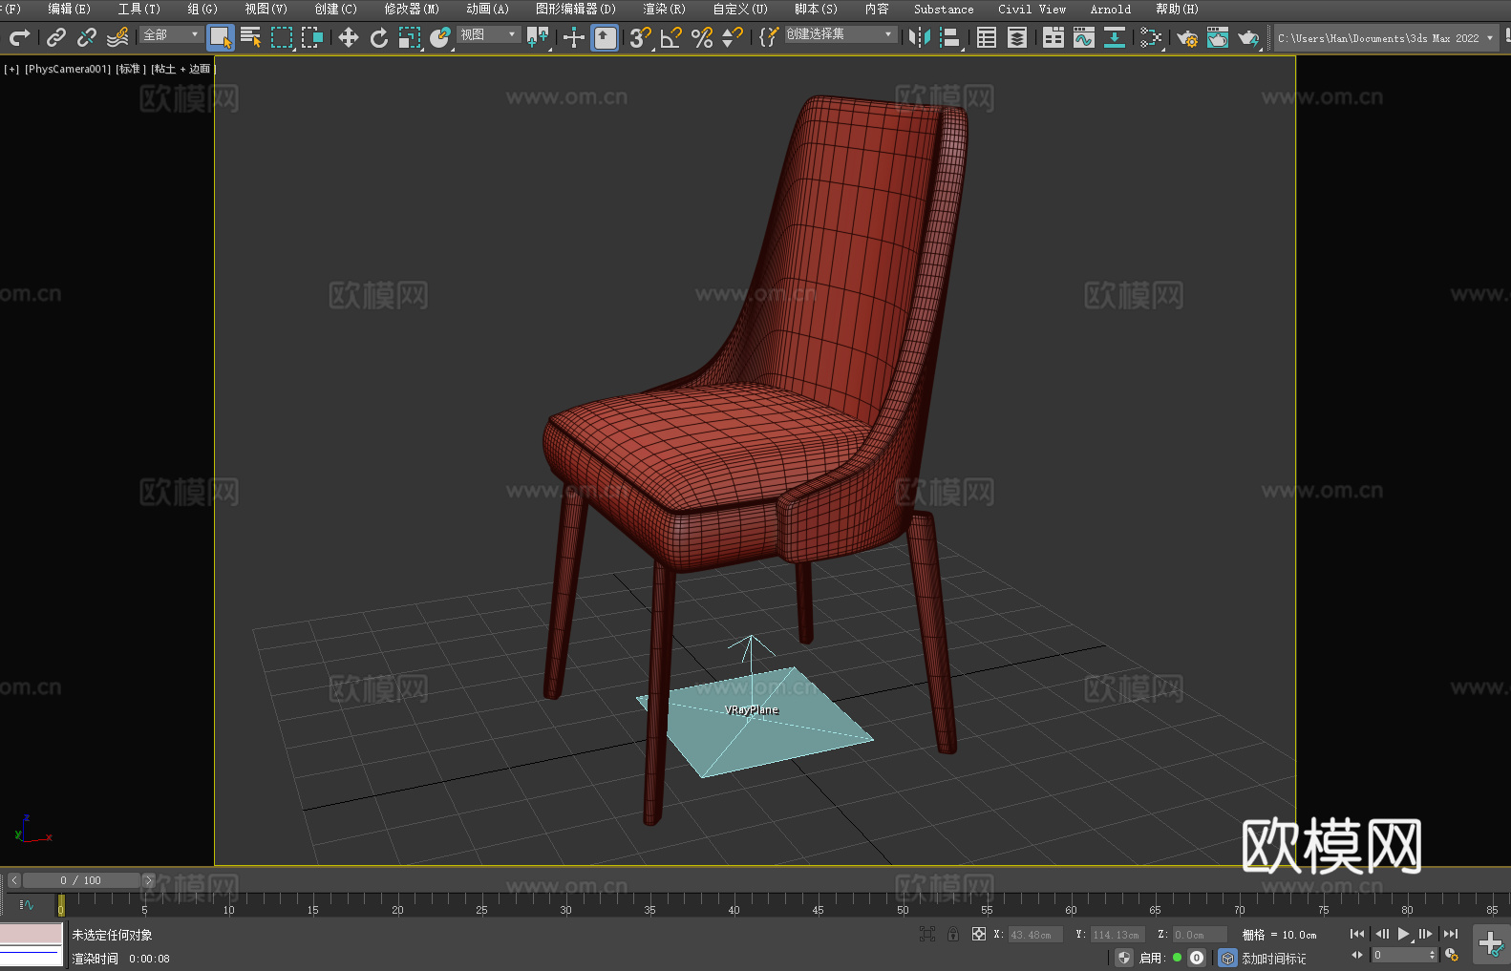Click the time slider 0 / 100 handle

pos(81,880)
